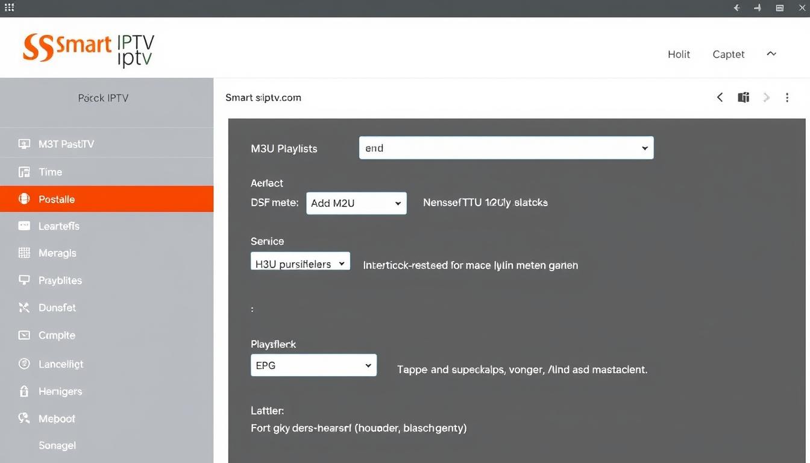The width and height of the screenshot is (810, 463).
Task: Click the Interticck-resteed description text
Action: click(471, 265)
